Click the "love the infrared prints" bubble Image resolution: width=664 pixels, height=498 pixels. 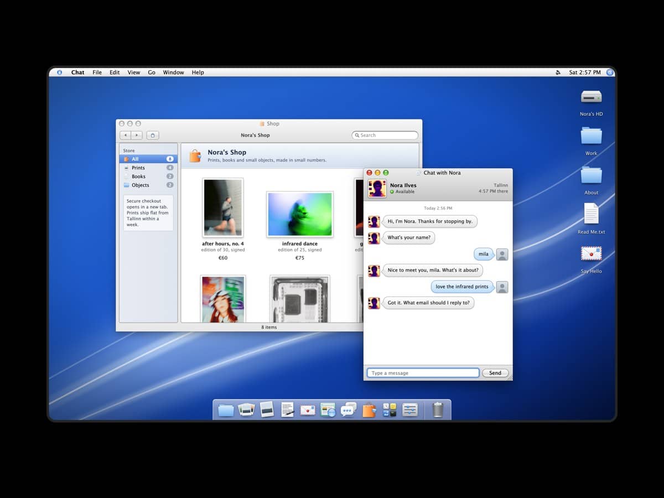(x=462, y=287)
